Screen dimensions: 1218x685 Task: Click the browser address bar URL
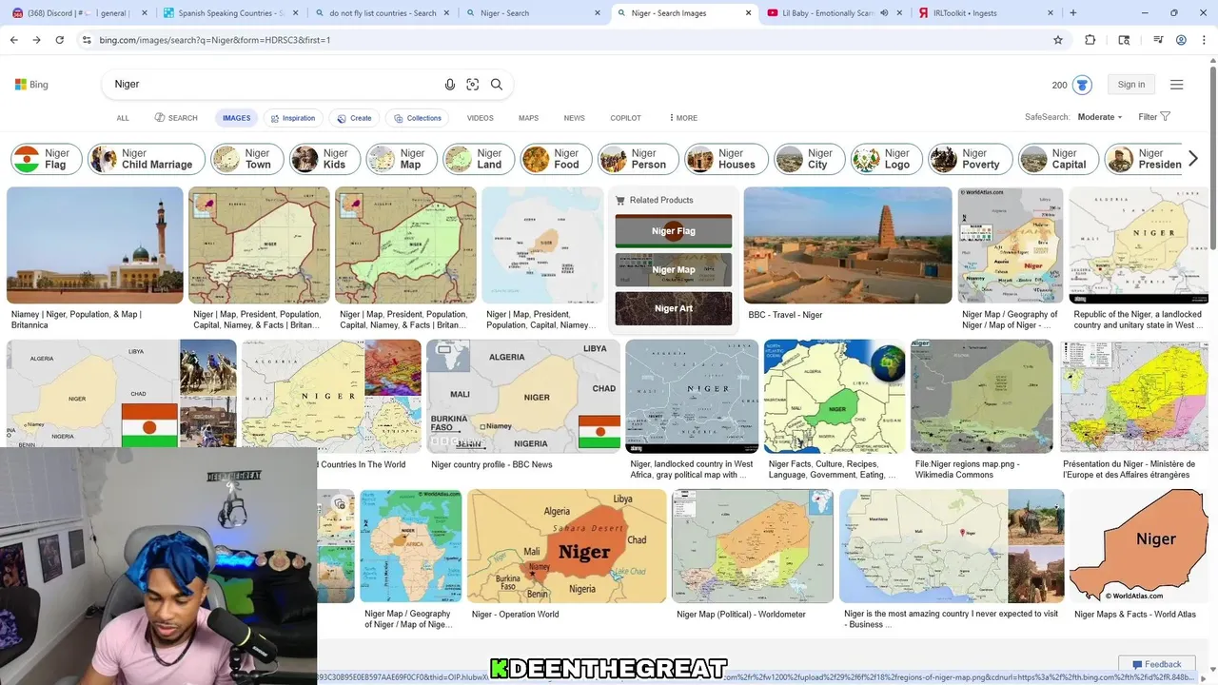(x=215, y=40)
